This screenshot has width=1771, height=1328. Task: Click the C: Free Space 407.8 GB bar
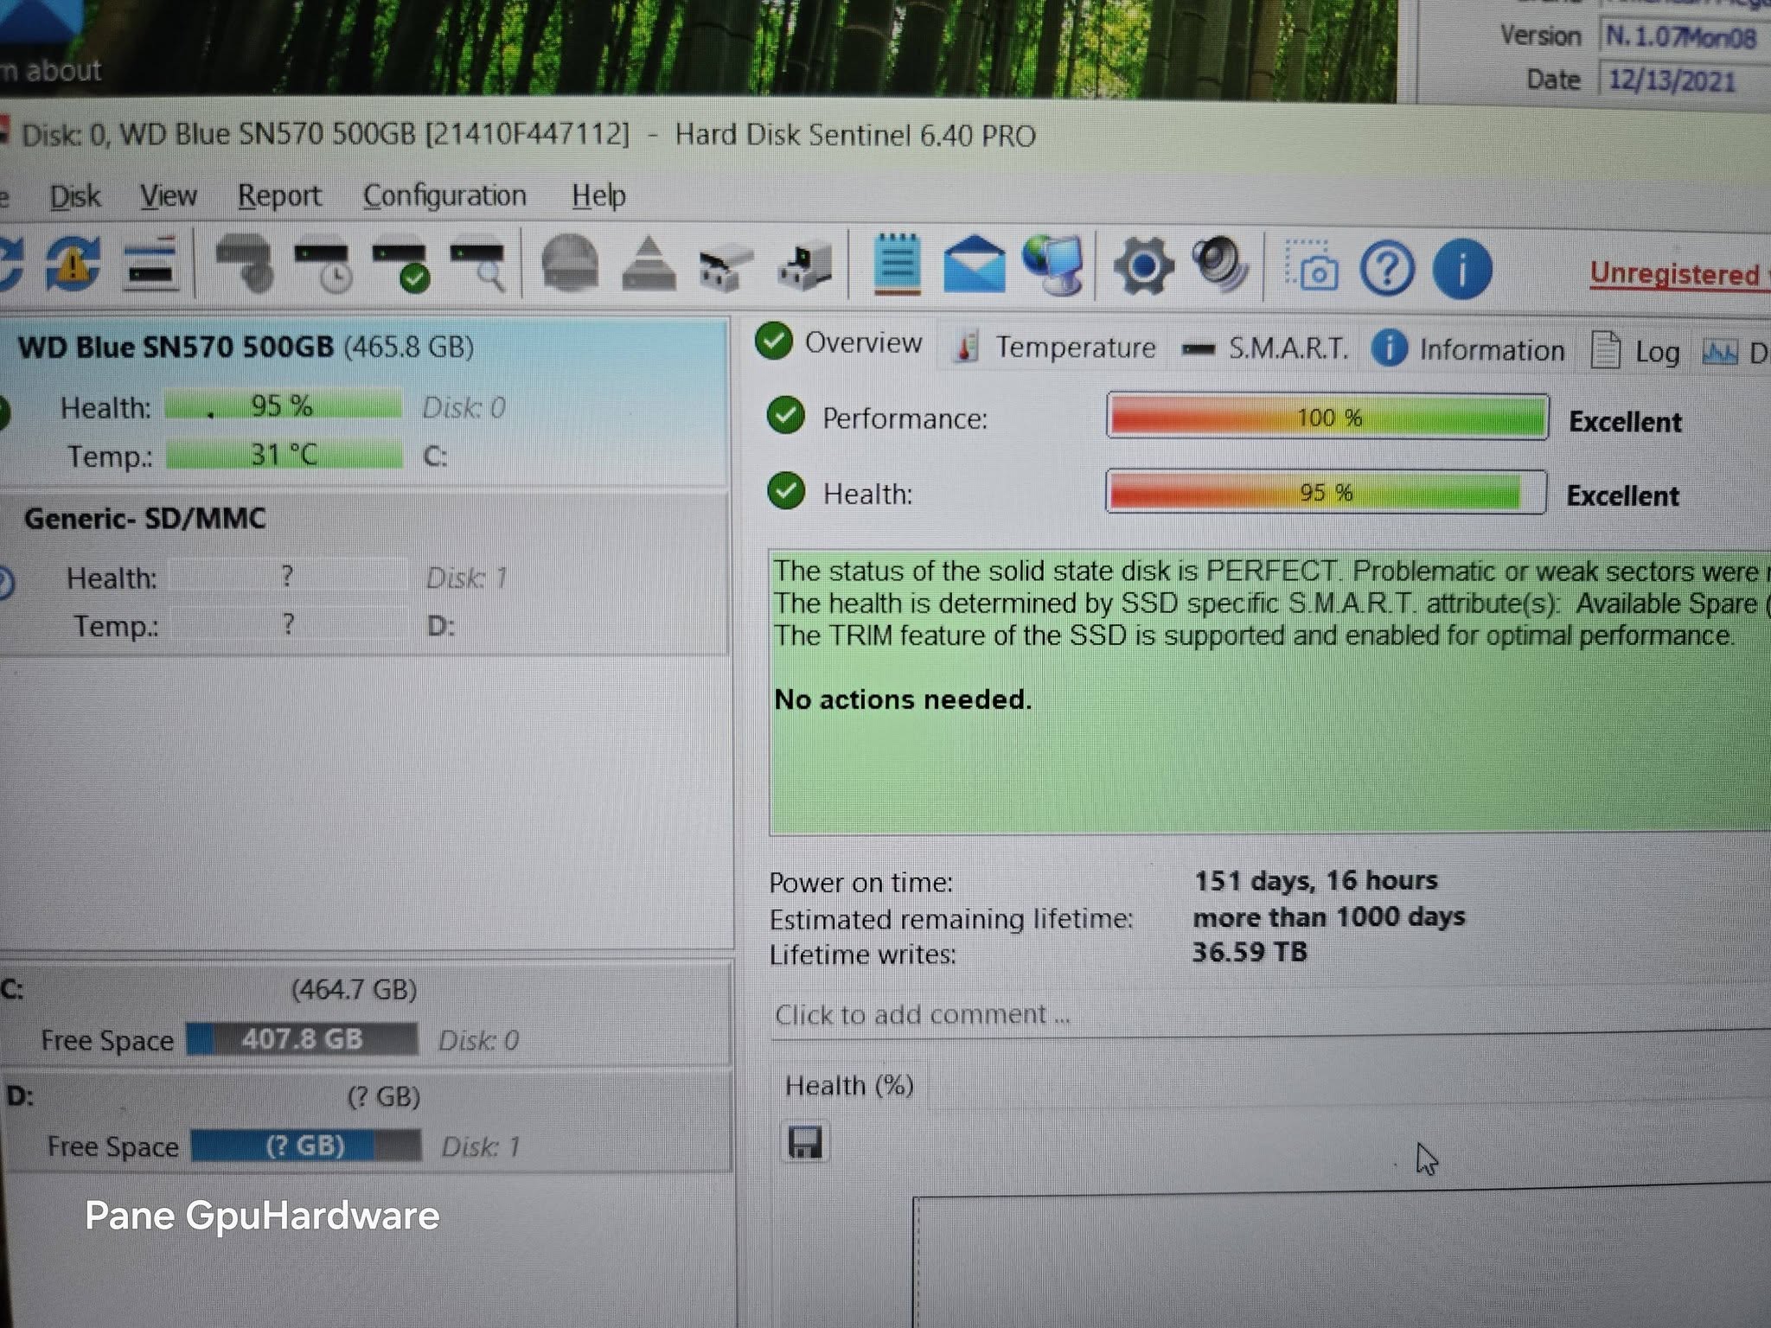303,1038
